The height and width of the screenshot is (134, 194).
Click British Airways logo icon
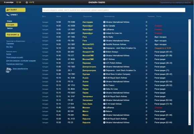point(104,52)
